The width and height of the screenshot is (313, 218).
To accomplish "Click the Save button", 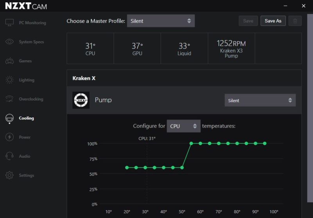I will 248,21.
